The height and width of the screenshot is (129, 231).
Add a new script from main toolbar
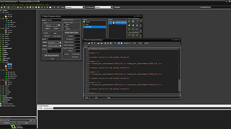36,7
